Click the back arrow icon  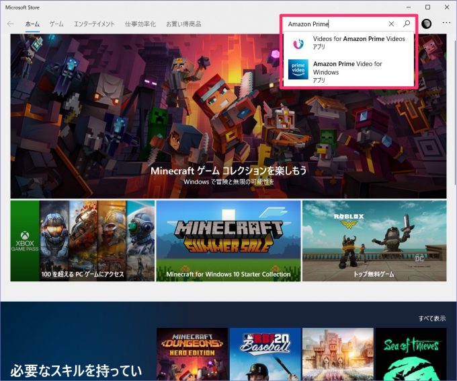pyautogui.click(x=10, y=24)
